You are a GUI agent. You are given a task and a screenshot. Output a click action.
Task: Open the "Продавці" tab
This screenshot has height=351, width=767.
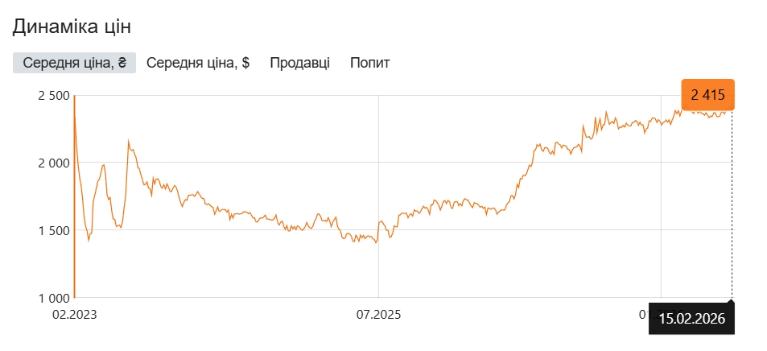click(x=299, y=63)
